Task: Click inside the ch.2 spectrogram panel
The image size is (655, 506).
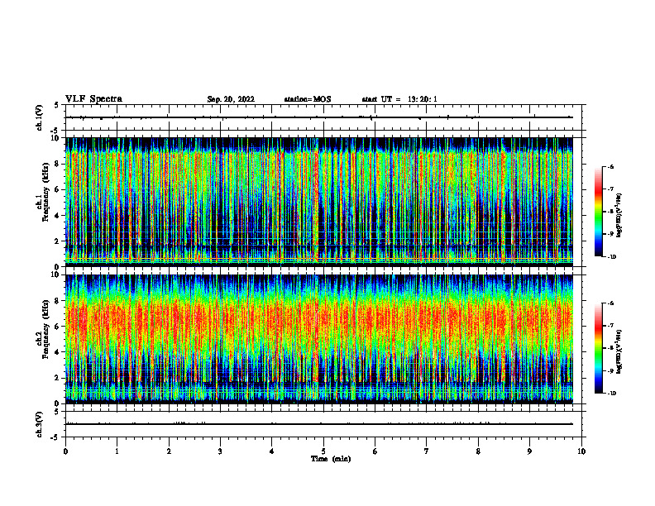Action: pos(319,339)
